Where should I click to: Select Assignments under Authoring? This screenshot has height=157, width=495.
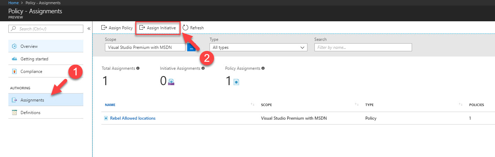pos(46,100)
